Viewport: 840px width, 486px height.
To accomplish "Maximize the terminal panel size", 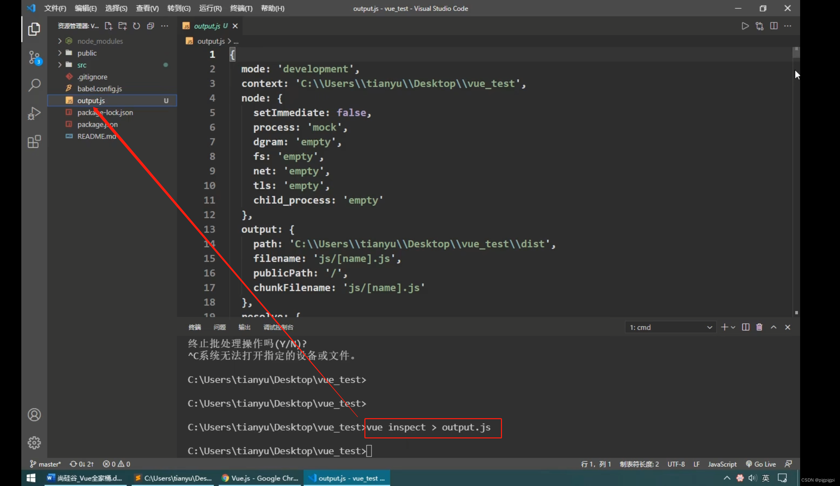I will coord(773,327).
